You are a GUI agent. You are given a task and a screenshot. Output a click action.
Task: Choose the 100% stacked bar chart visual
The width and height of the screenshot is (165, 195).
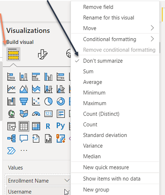(61, 76)
